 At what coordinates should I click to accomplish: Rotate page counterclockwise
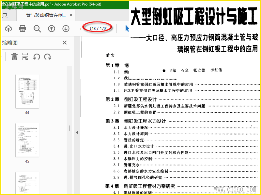coord(37,57)
